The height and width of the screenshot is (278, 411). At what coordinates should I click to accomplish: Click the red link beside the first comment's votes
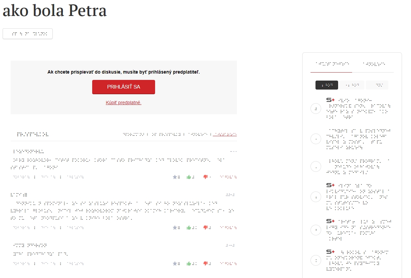coord(228,177)
